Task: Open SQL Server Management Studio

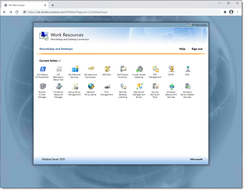Action: point(139,91)
